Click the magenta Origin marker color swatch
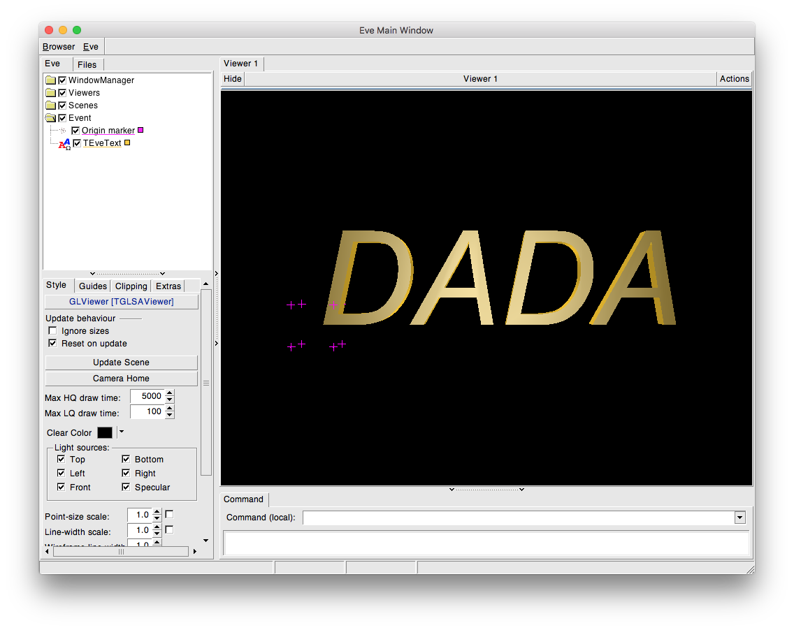 coord(140,130)
